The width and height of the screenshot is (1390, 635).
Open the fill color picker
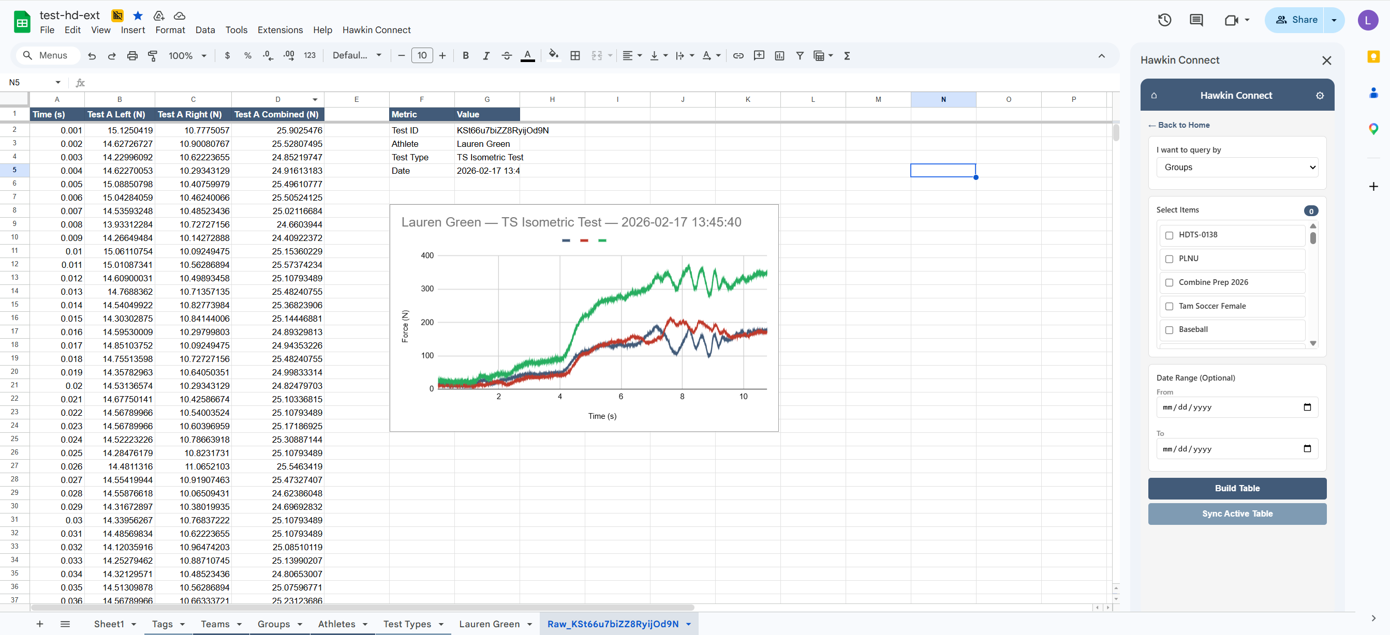(x=553, y=55)
